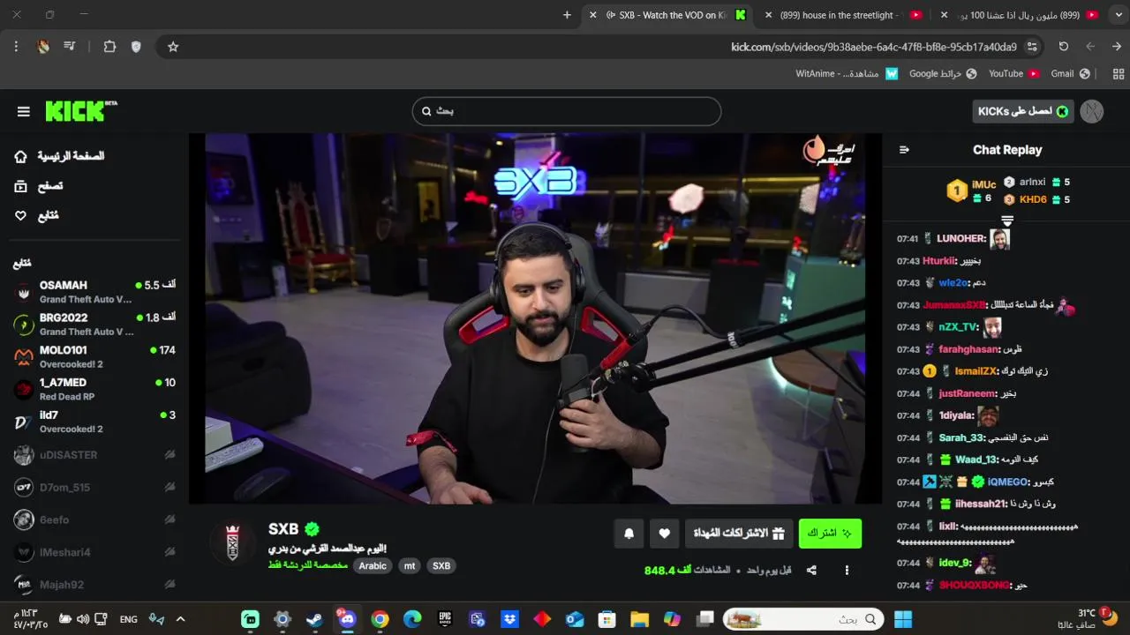Toggle notifications bell for SXB
This screenshot has width=1130, height=635.
point(629,534)
